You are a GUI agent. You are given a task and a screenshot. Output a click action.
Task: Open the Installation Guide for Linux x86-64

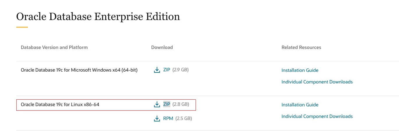[x=300, y=105]
